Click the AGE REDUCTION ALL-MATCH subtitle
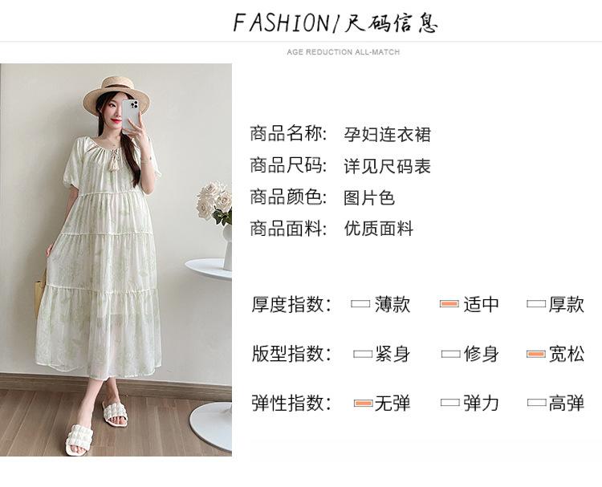The image size is (602, 487). click(x=344, y=52)
